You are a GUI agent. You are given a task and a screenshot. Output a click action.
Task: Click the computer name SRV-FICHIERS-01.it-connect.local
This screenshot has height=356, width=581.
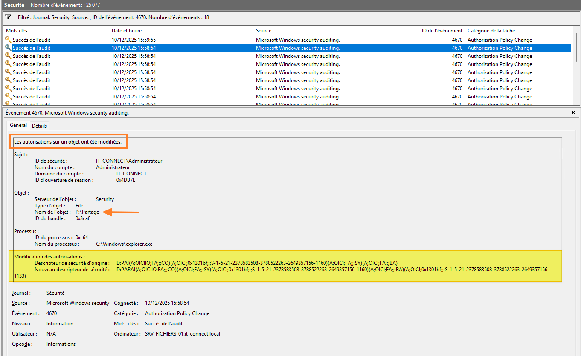click(183, 334)
